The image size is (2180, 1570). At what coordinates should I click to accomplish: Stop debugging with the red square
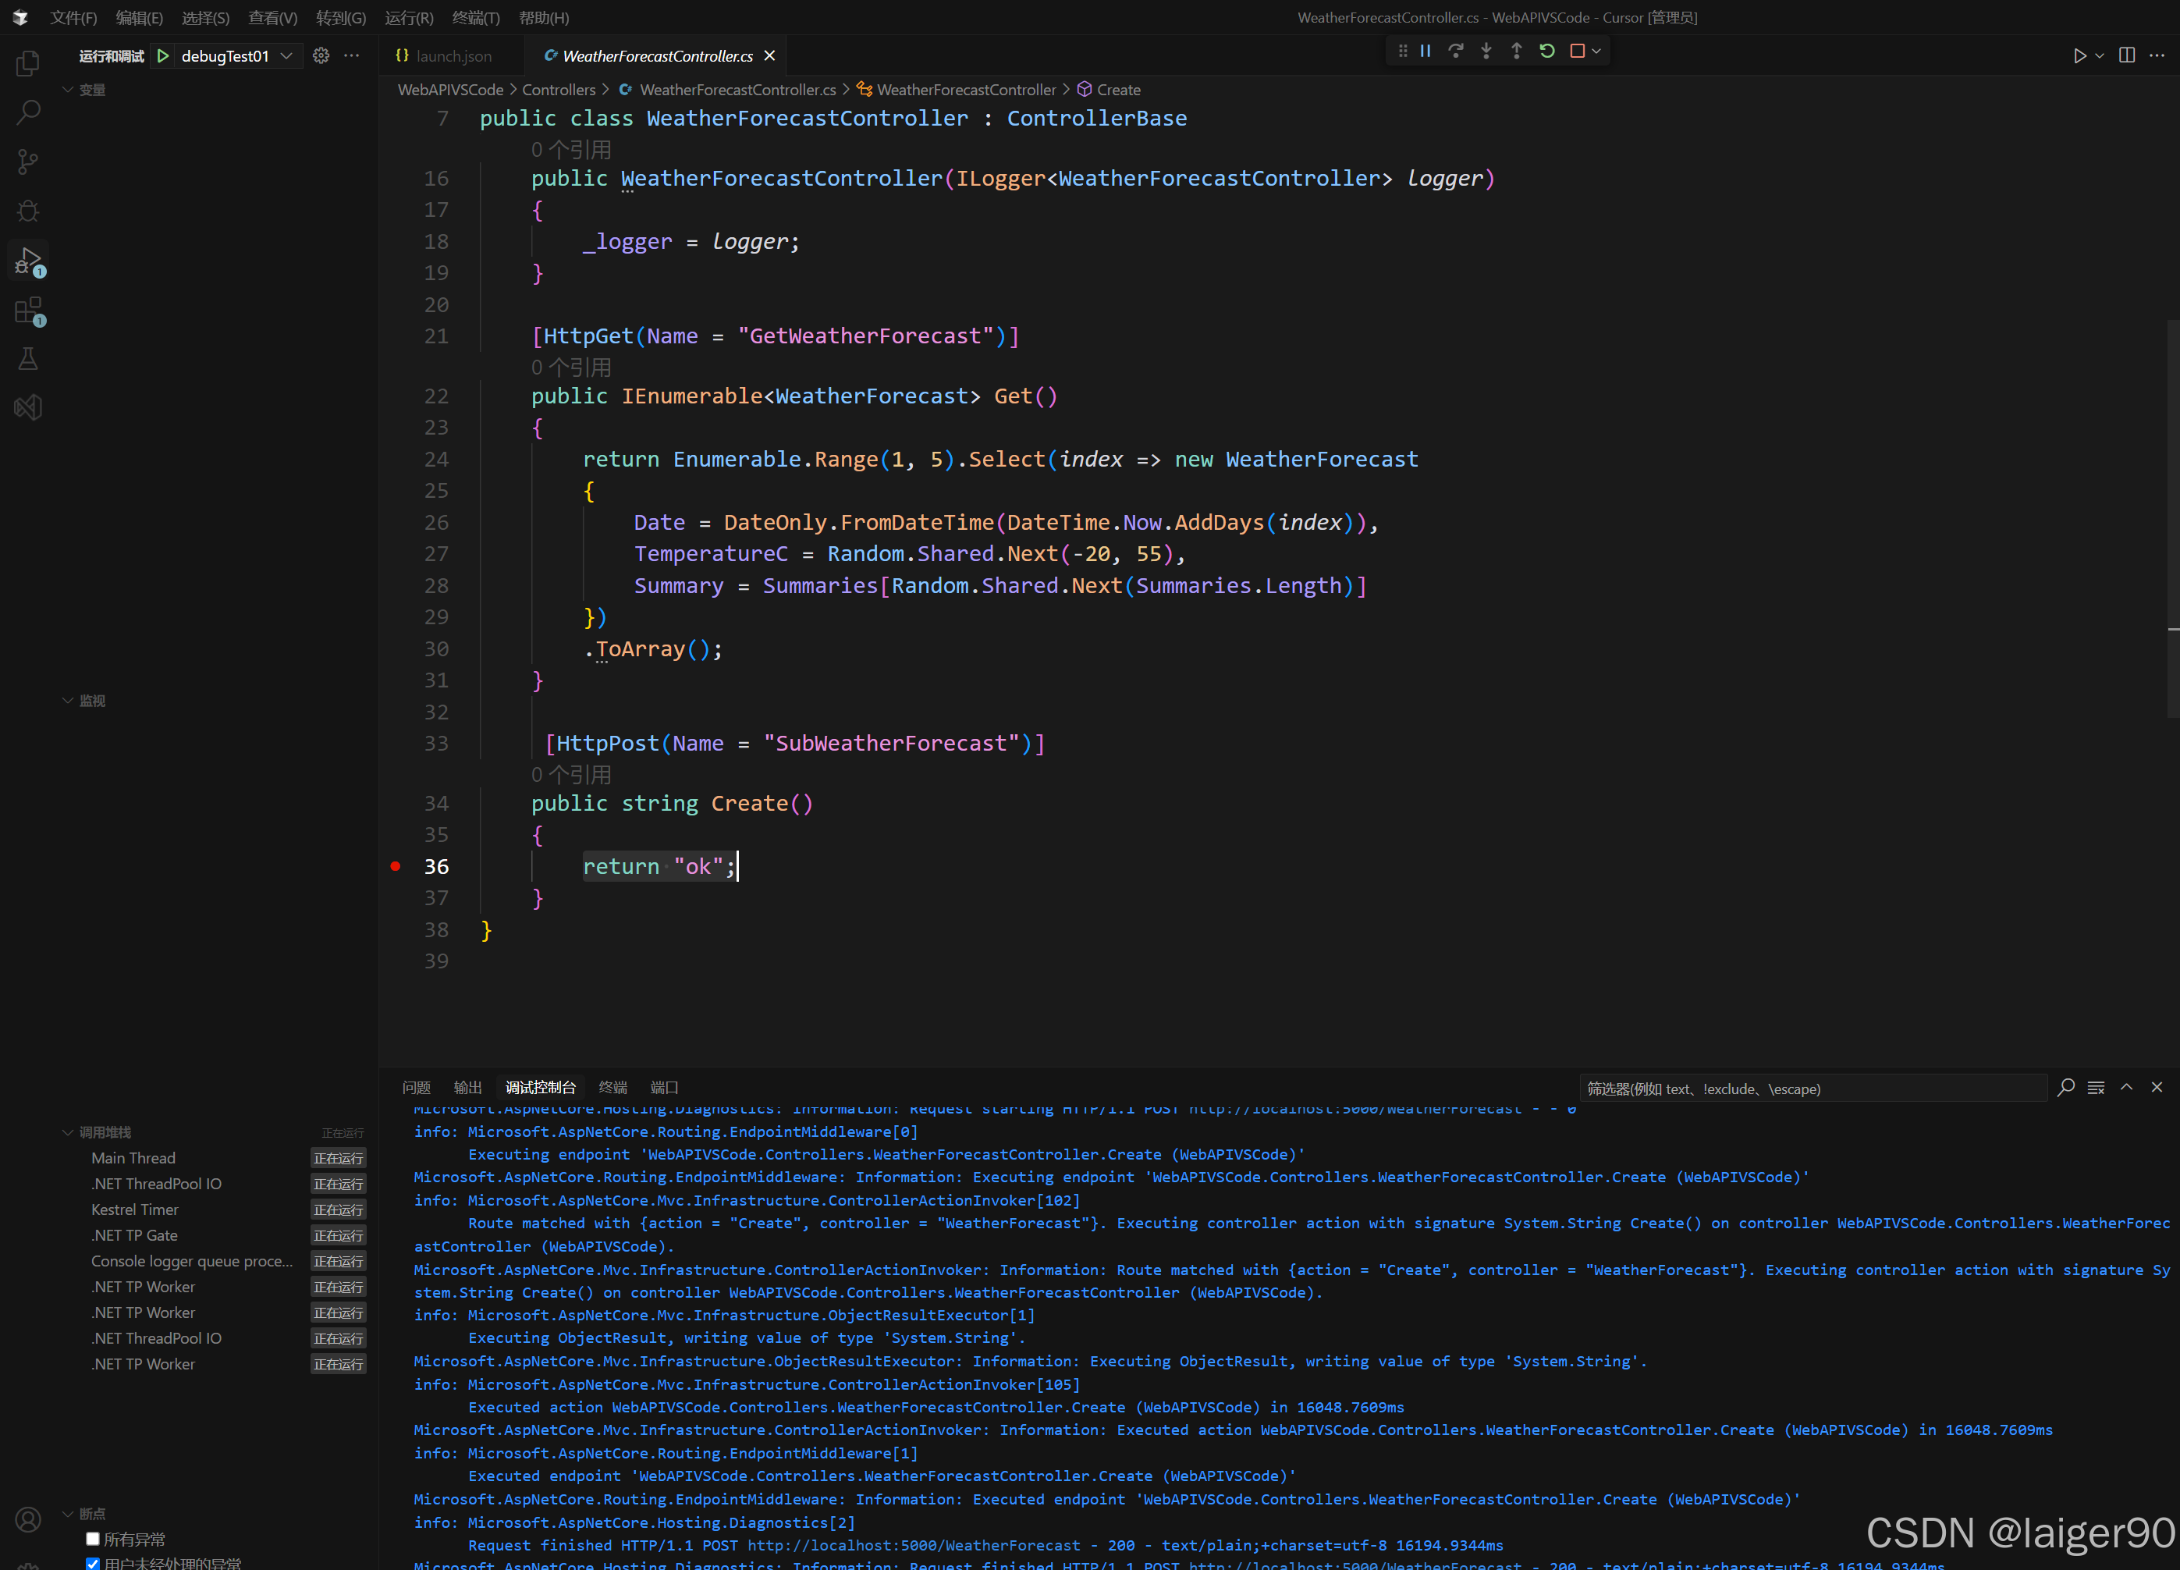click(1576, 51)
